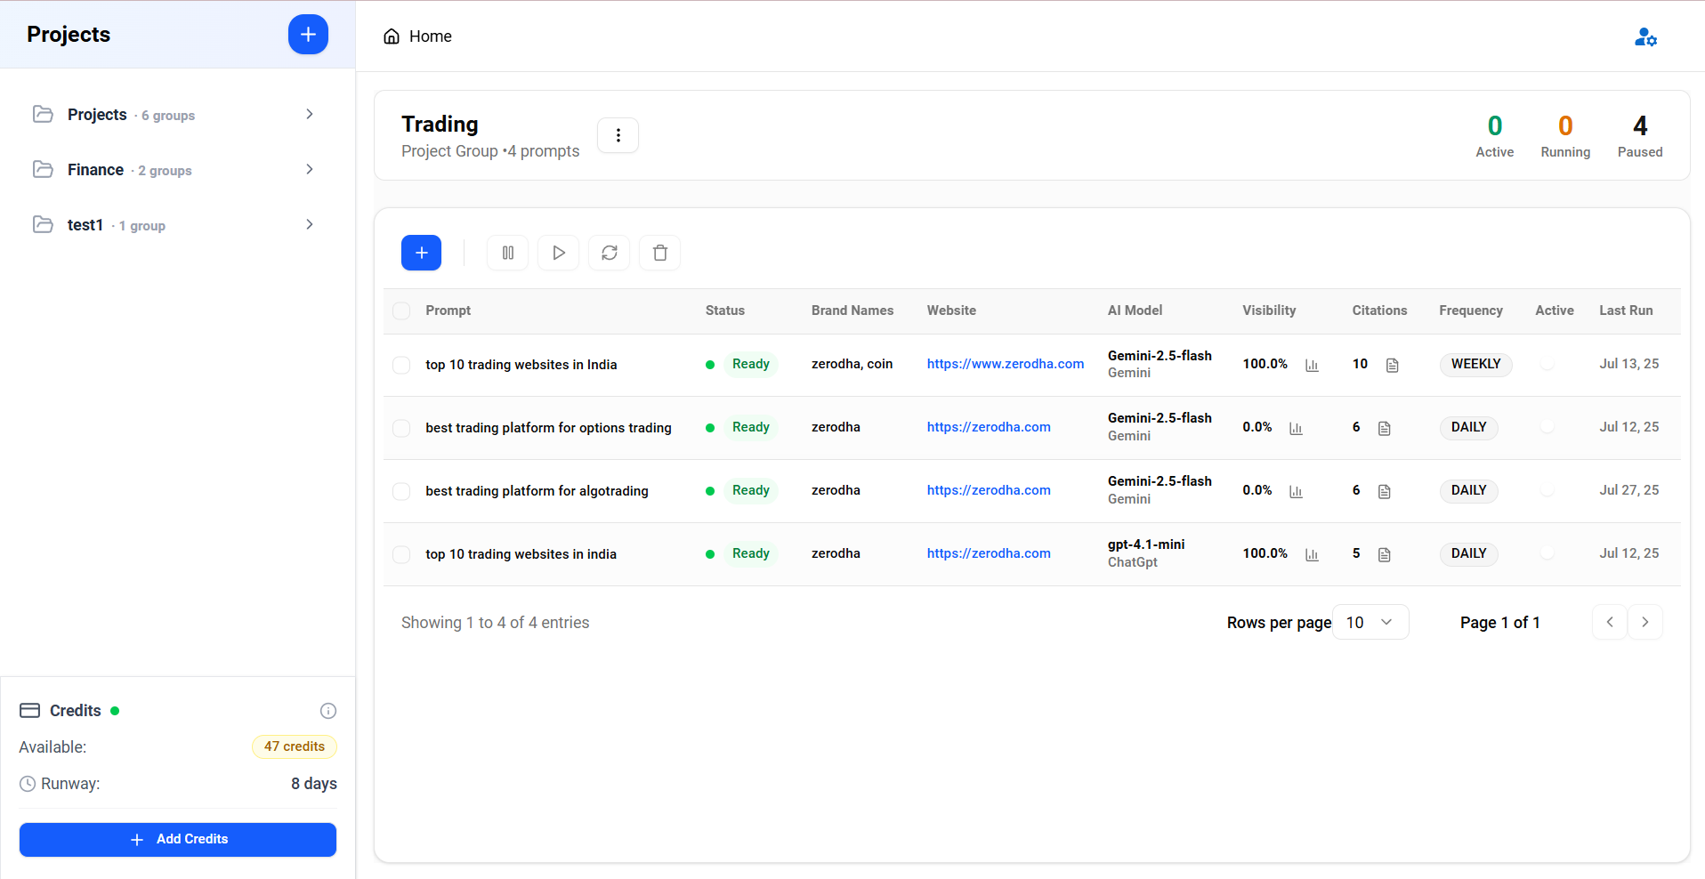Toggle Active switch for algotrading prompt
The image size is (1705, 879).
tap(1548, 490)
